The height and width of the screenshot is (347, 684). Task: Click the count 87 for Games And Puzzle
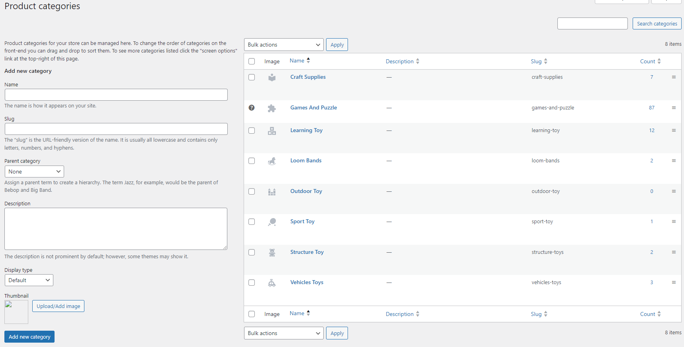click(652, 107)
